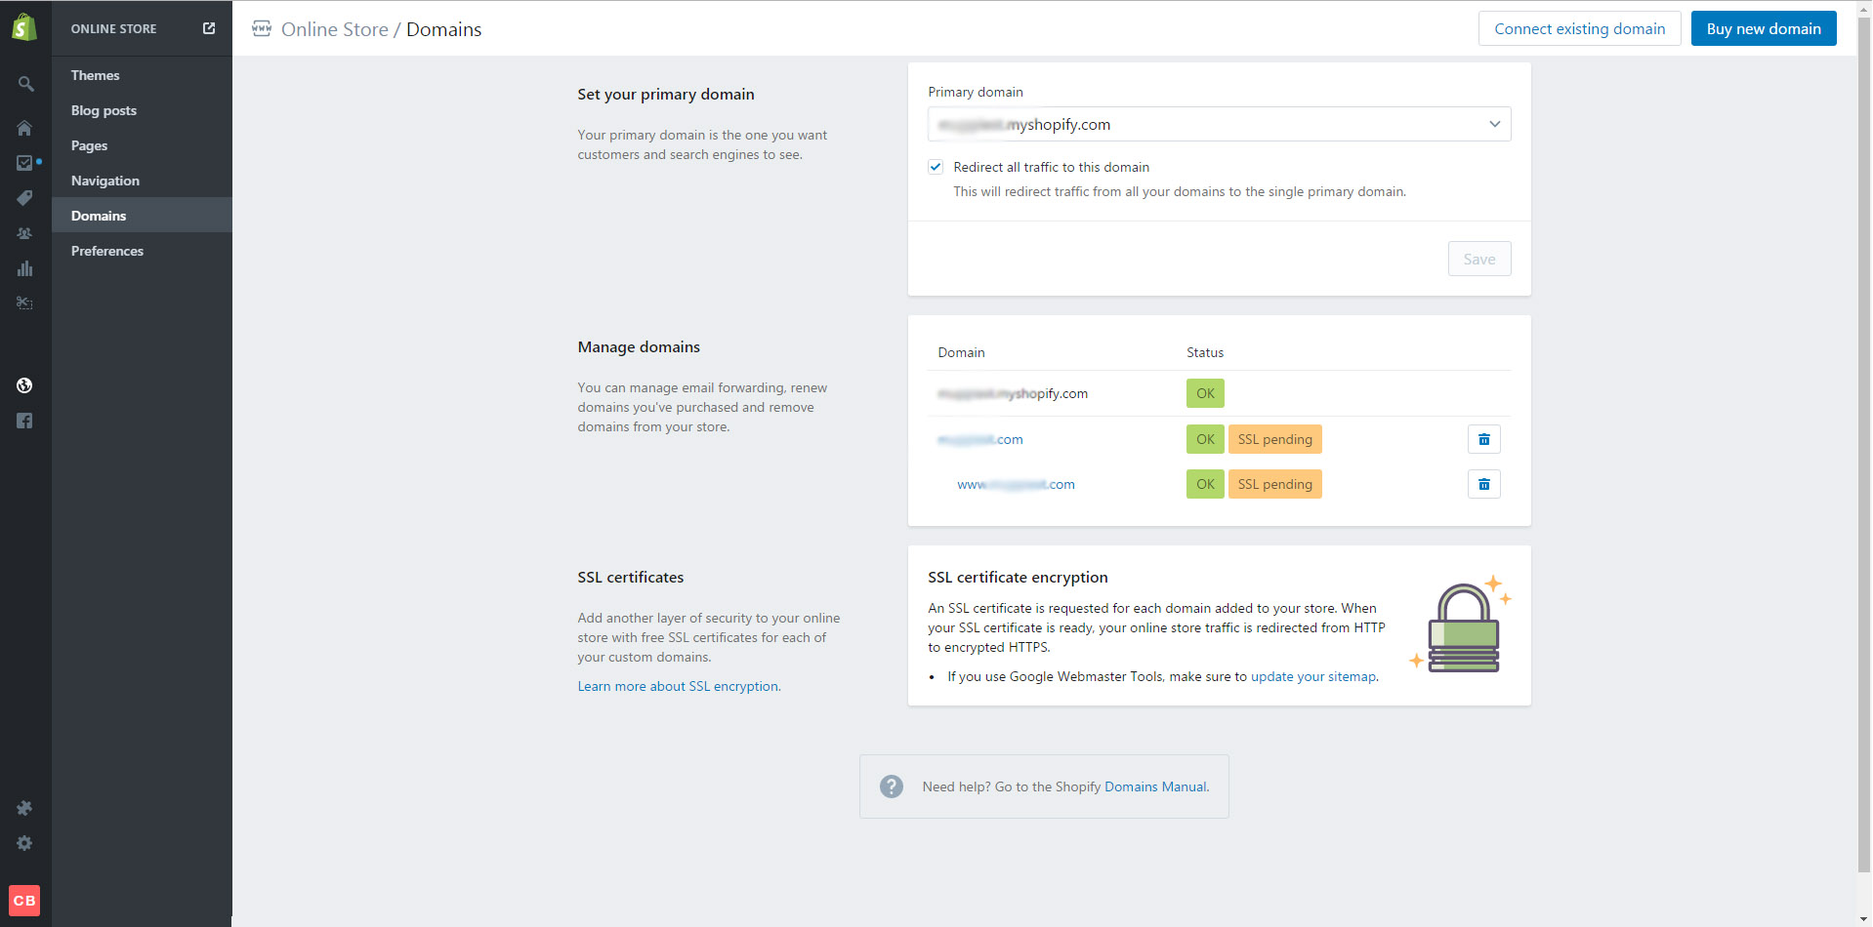1873x927 pixels.
Task: Open Customers via the people icon
Action: [x=24, y=233]
